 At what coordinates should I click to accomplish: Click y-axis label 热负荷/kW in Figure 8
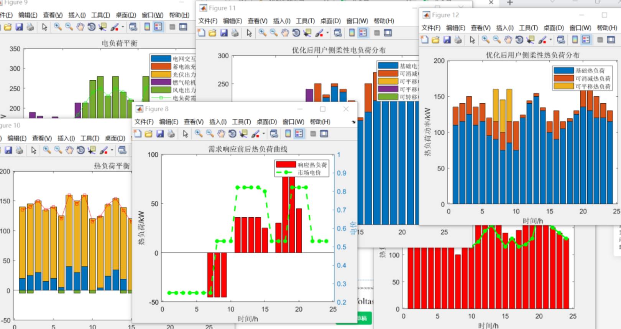pos(141,228)
